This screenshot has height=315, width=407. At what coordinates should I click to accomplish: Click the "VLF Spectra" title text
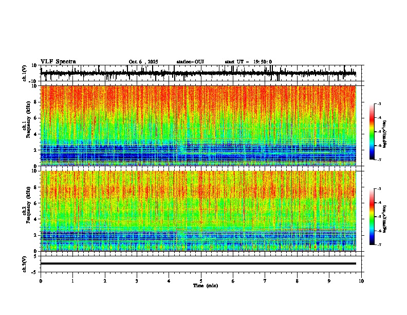(x=58, y=62)
